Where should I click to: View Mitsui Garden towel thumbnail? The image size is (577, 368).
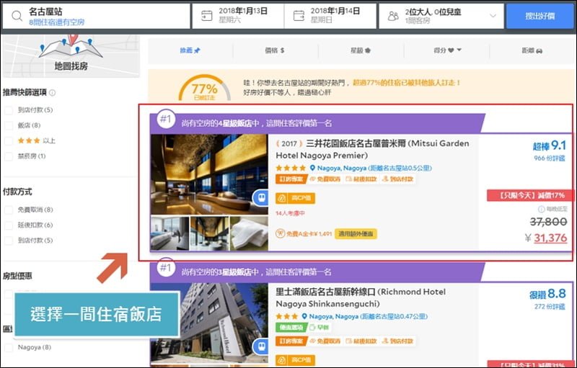[x=249, y=233]
